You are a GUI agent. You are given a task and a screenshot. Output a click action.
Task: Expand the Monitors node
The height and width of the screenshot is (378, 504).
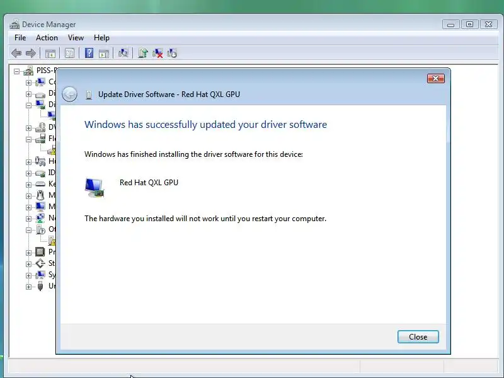[x=28, y=207]
